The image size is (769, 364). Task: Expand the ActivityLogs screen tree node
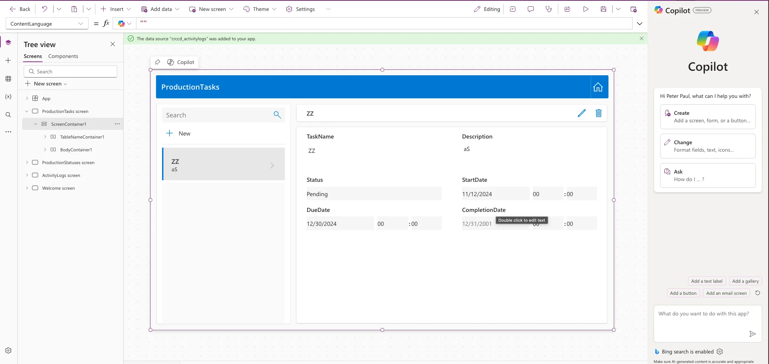27,175
